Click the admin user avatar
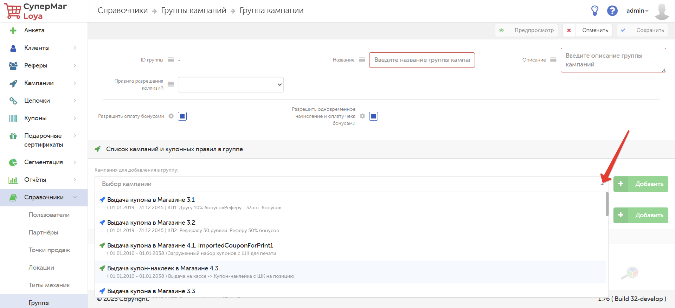675x308 pixels. 662,11
